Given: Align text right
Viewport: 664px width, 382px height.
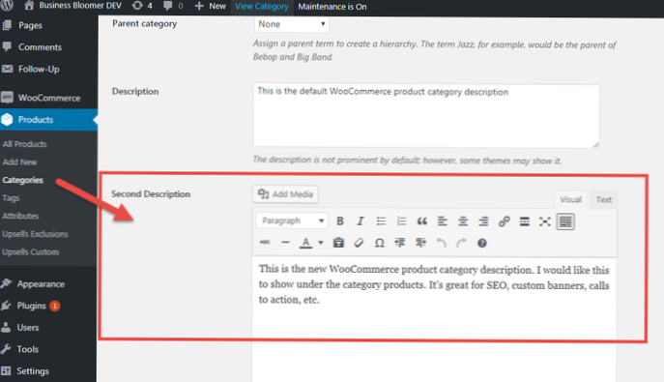Looking at the screenshot, I should click(483, 221).
